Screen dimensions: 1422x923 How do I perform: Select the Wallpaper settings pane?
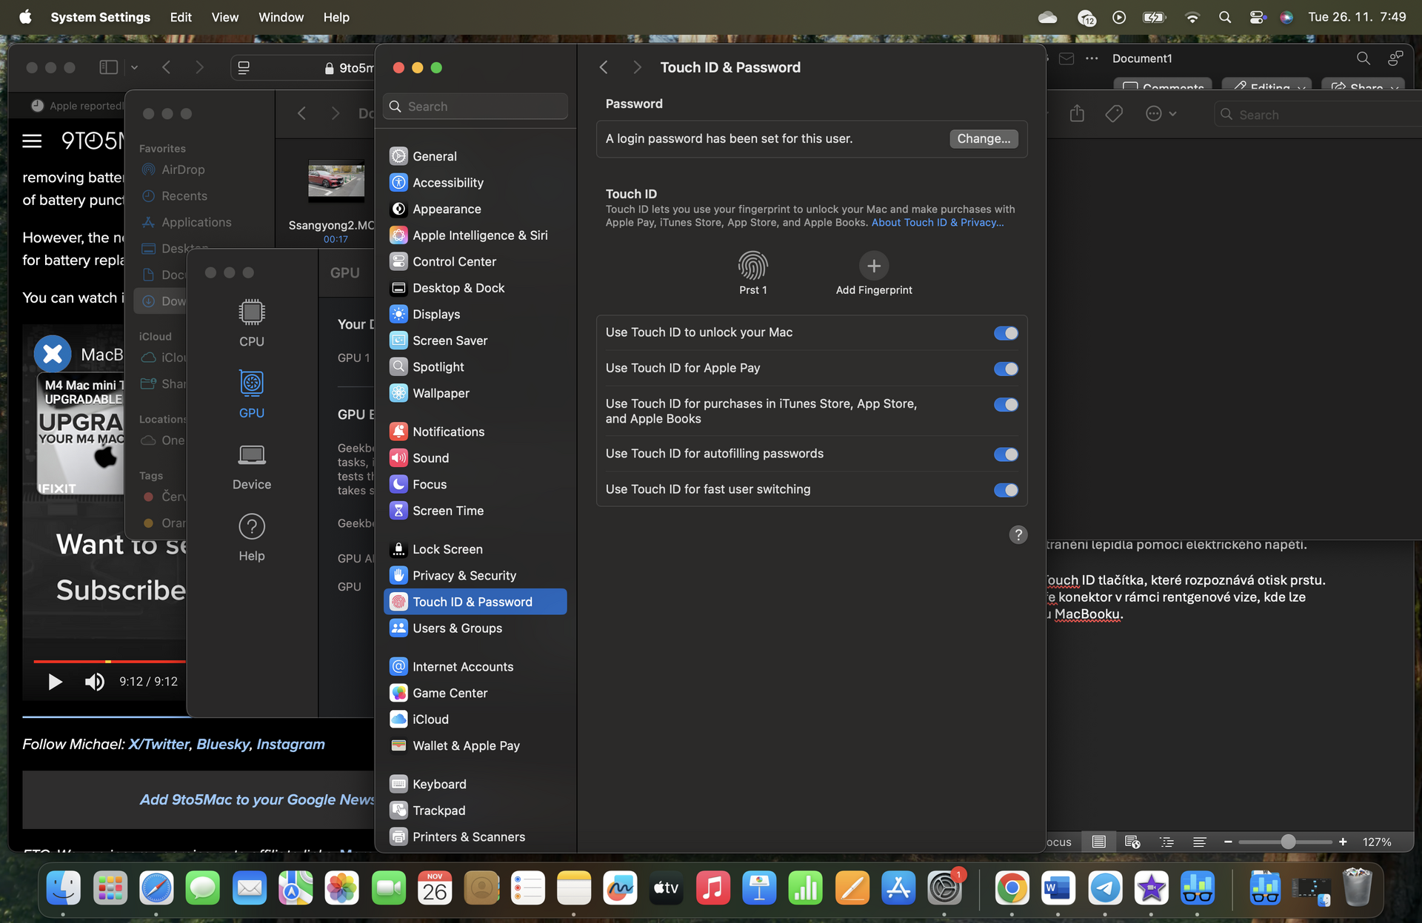440,393
